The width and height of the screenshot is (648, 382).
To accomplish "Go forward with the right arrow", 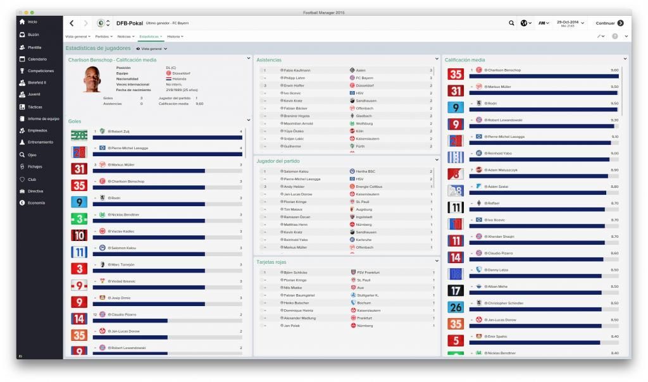I will (x=85, y=23).
